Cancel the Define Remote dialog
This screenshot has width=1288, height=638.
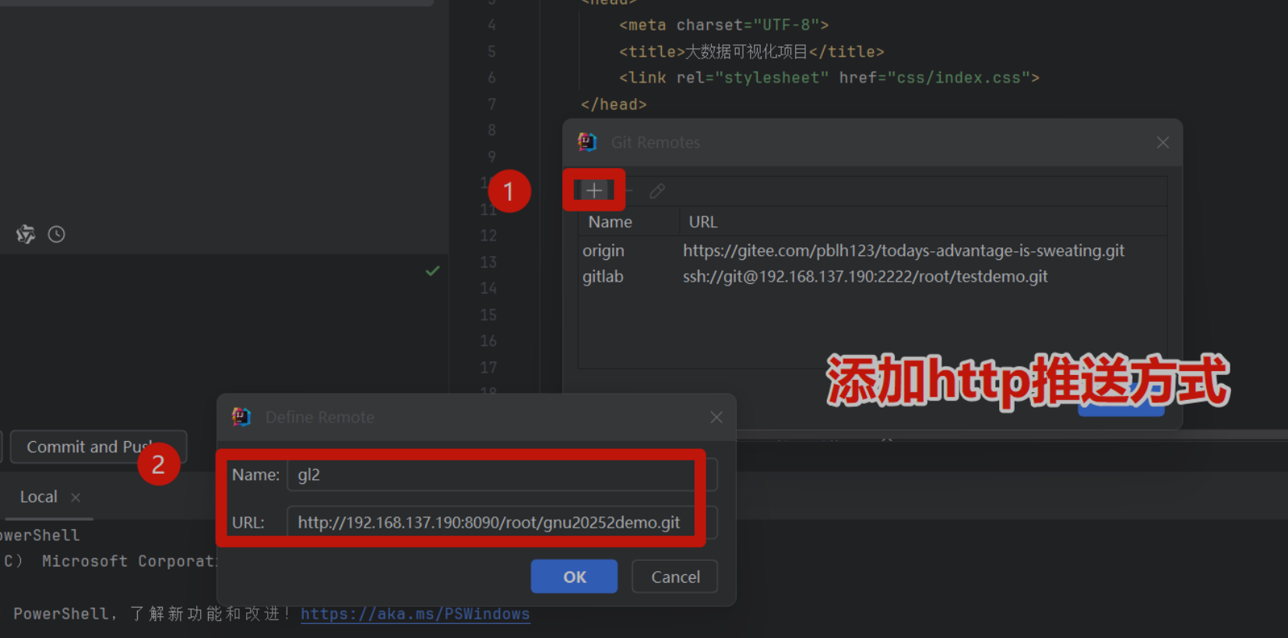(x=675, y=577)
